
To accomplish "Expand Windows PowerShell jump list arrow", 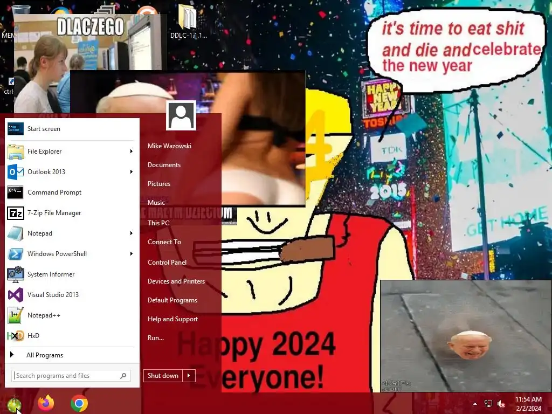I will point(132,254).
